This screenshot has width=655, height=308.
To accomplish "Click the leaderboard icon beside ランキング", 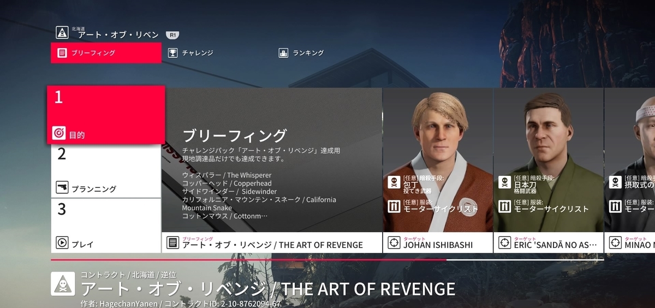I will [x=283, y=53].
